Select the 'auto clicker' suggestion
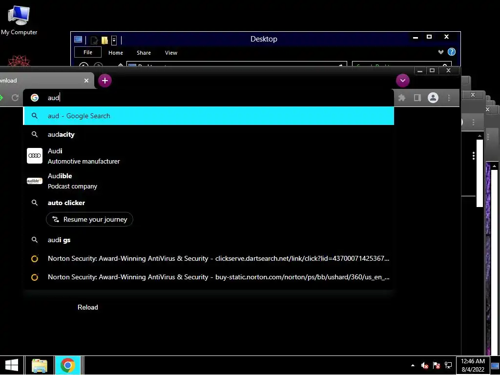Screen dimensions: 500x375 click(208, 203)
